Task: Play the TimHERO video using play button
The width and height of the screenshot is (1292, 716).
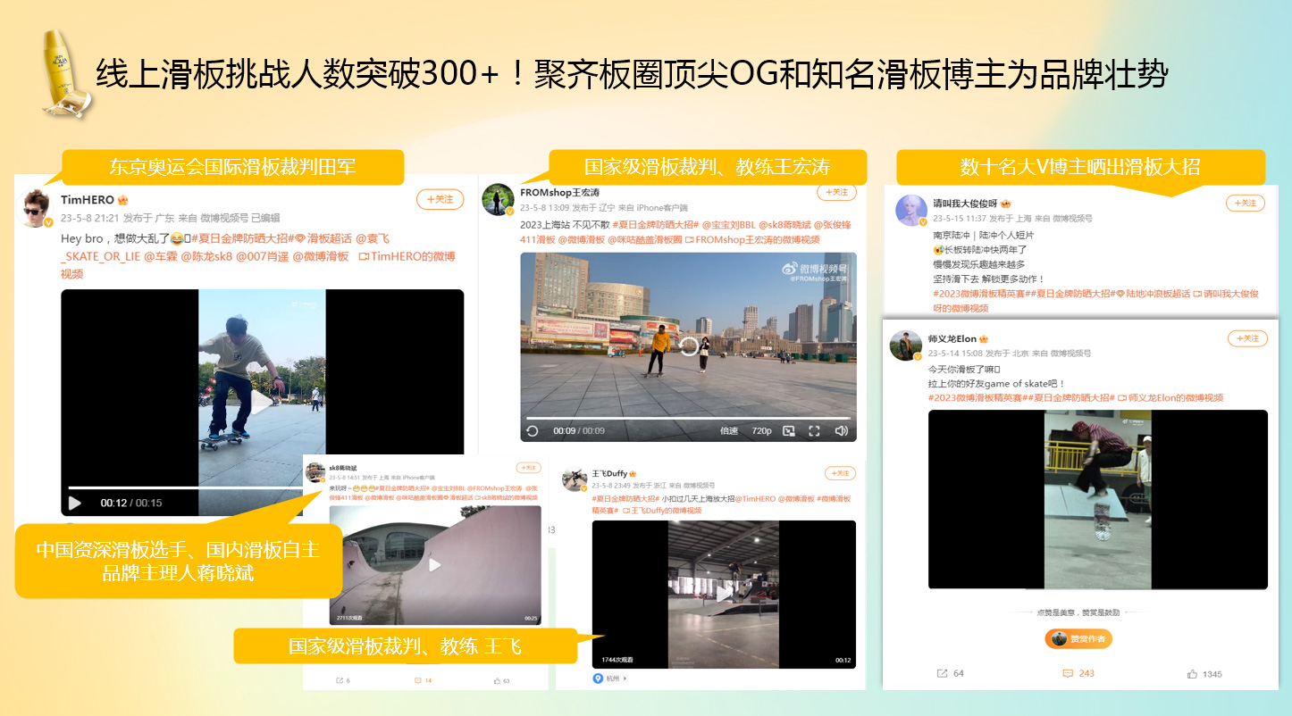Action: [x=75, y=503]
